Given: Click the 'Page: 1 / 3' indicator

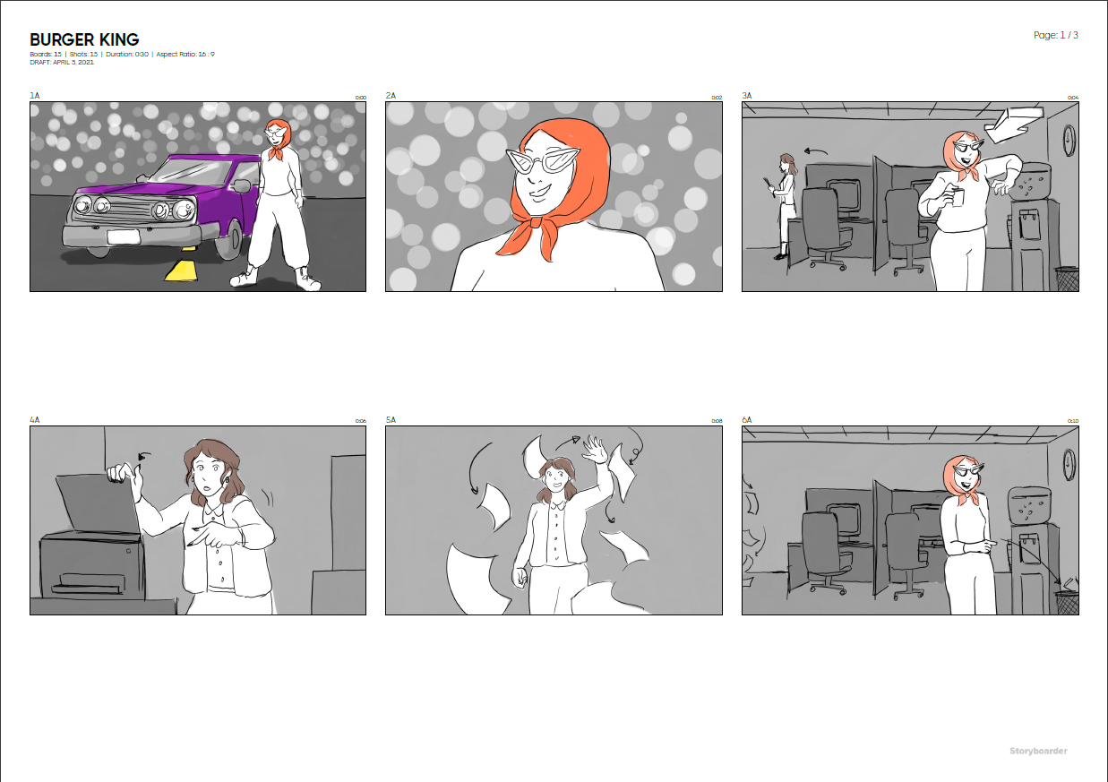Looking at the screenshot, I should (1056, 35).
